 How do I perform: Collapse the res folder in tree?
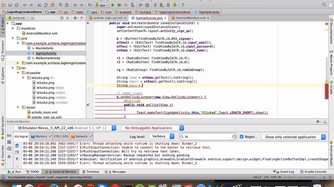pos(13,68)
